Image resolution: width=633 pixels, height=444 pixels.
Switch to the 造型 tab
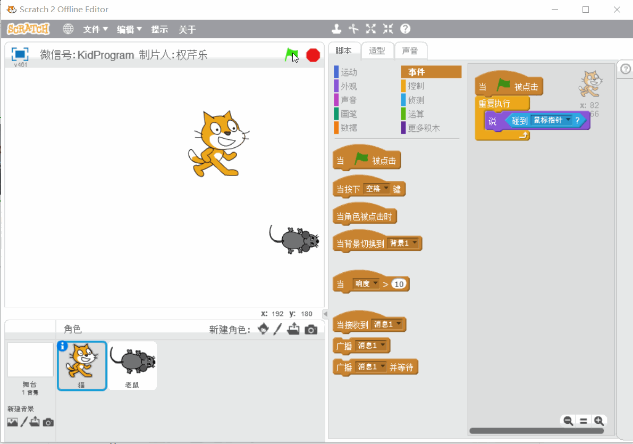coord(377,51)
